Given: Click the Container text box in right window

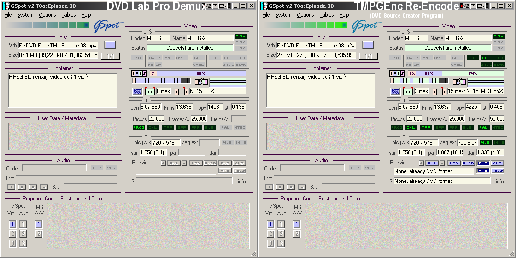Looking at the screenshot, I should click(321, 90).
